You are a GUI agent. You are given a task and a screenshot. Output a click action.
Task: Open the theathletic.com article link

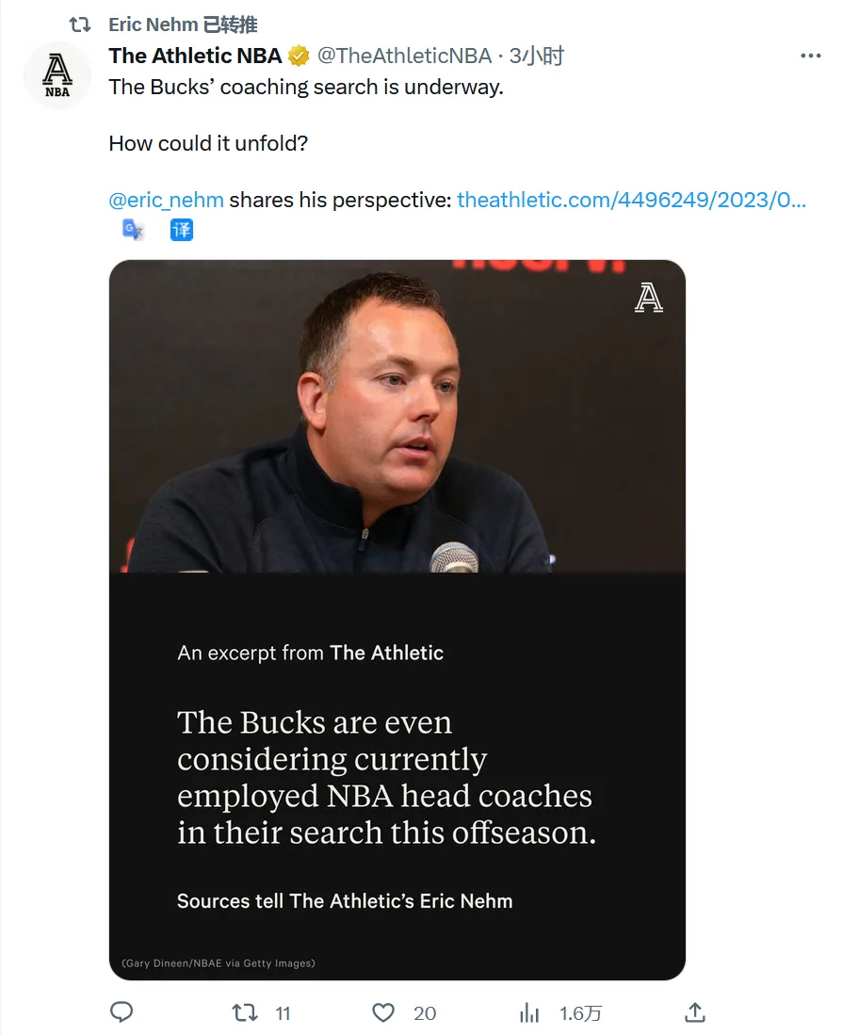tap(631, 200)
